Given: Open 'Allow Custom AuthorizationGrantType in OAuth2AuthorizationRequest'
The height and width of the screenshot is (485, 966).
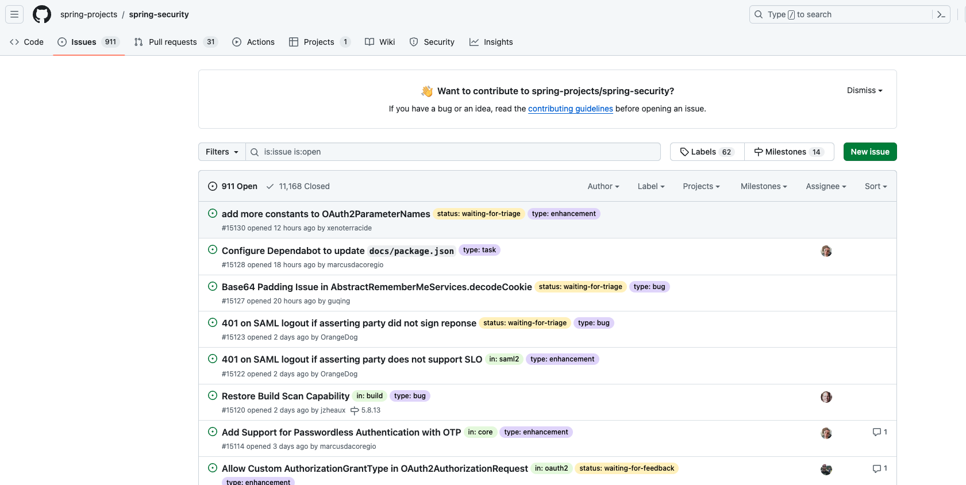Looking at the screenshot, I should [x=375, y=468].
